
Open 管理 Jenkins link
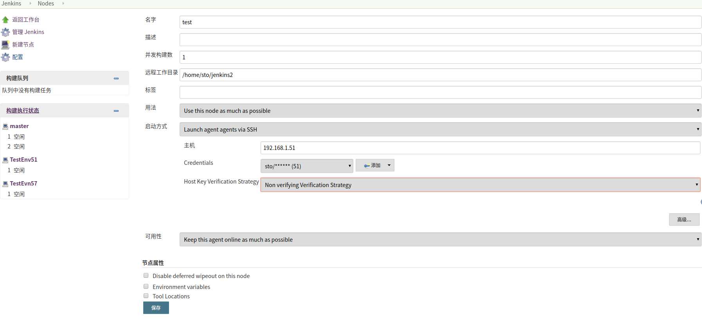[x=28, y=32]
